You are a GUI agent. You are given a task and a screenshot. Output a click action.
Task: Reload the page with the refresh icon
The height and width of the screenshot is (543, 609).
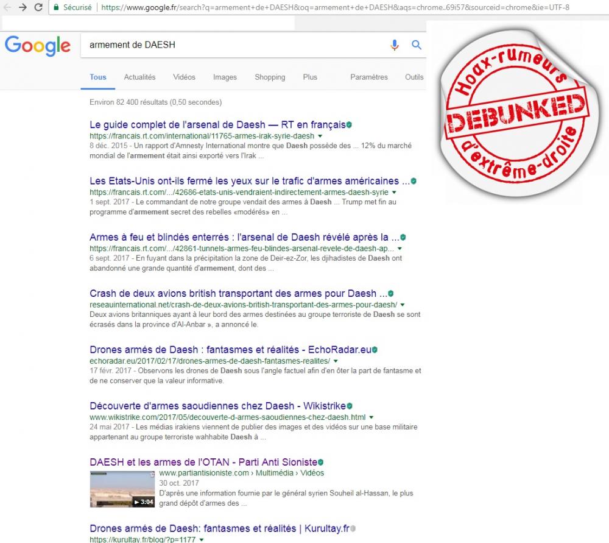coord(38,7)
